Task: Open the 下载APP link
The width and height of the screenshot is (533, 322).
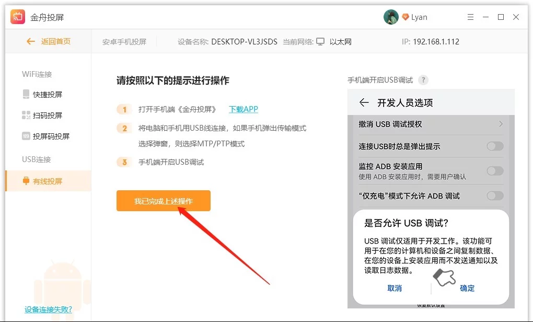Action: tap(244, 109)
